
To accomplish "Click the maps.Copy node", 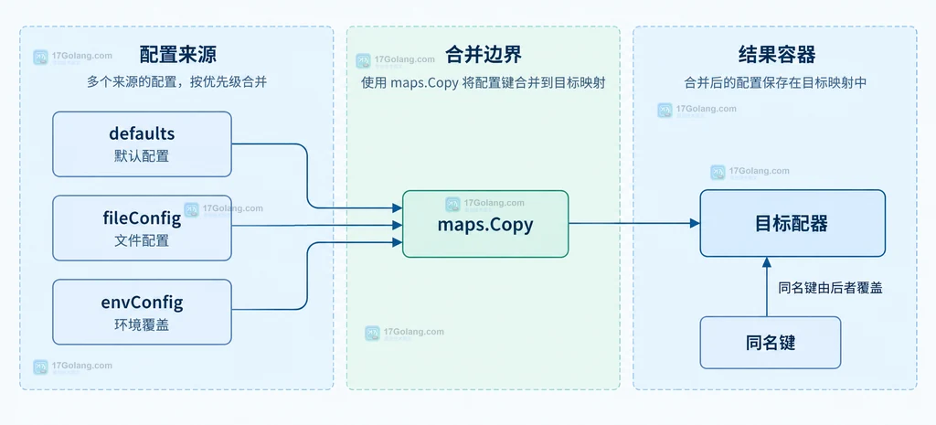I will pyautogui.click(x=485, y=224).
